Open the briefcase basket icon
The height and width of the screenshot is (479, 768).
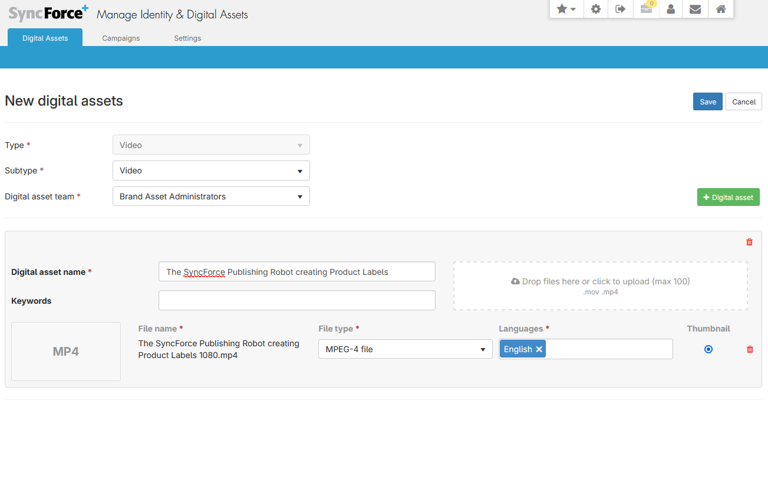(x=646, y=9)
